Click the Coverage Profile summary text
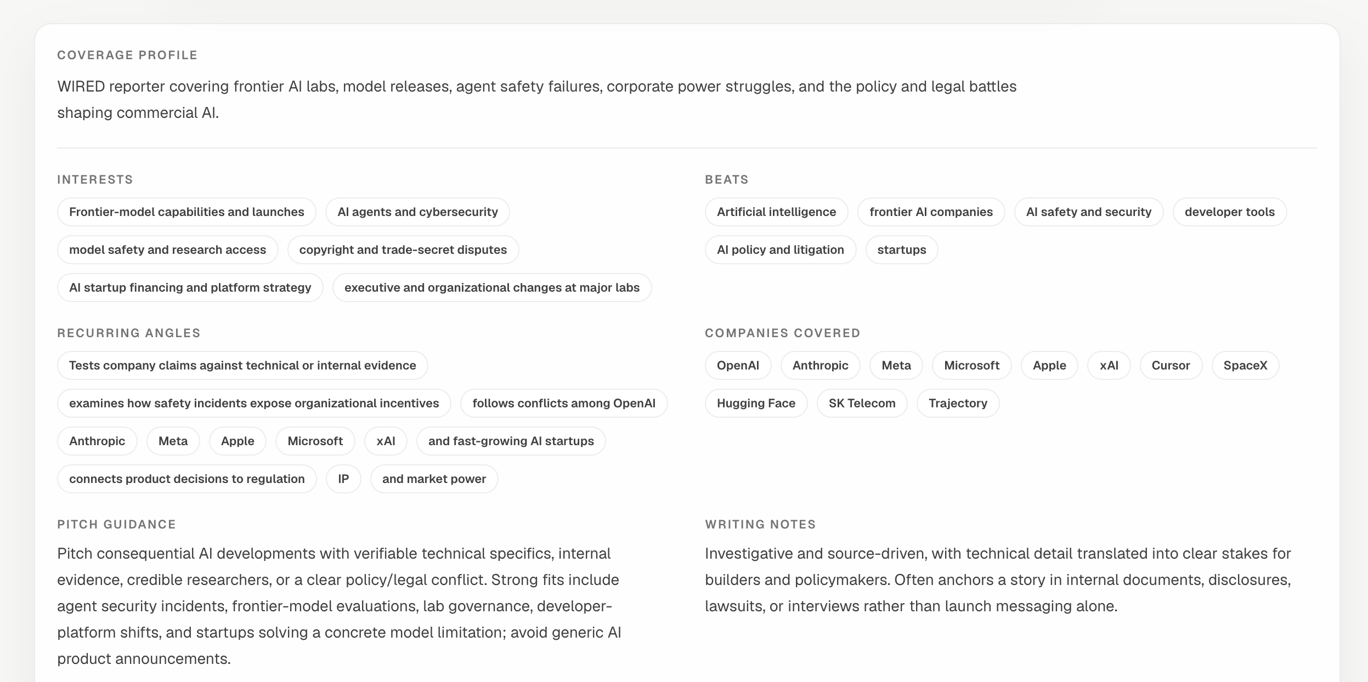The image size is (1368, 682). [x=536, y=99]
